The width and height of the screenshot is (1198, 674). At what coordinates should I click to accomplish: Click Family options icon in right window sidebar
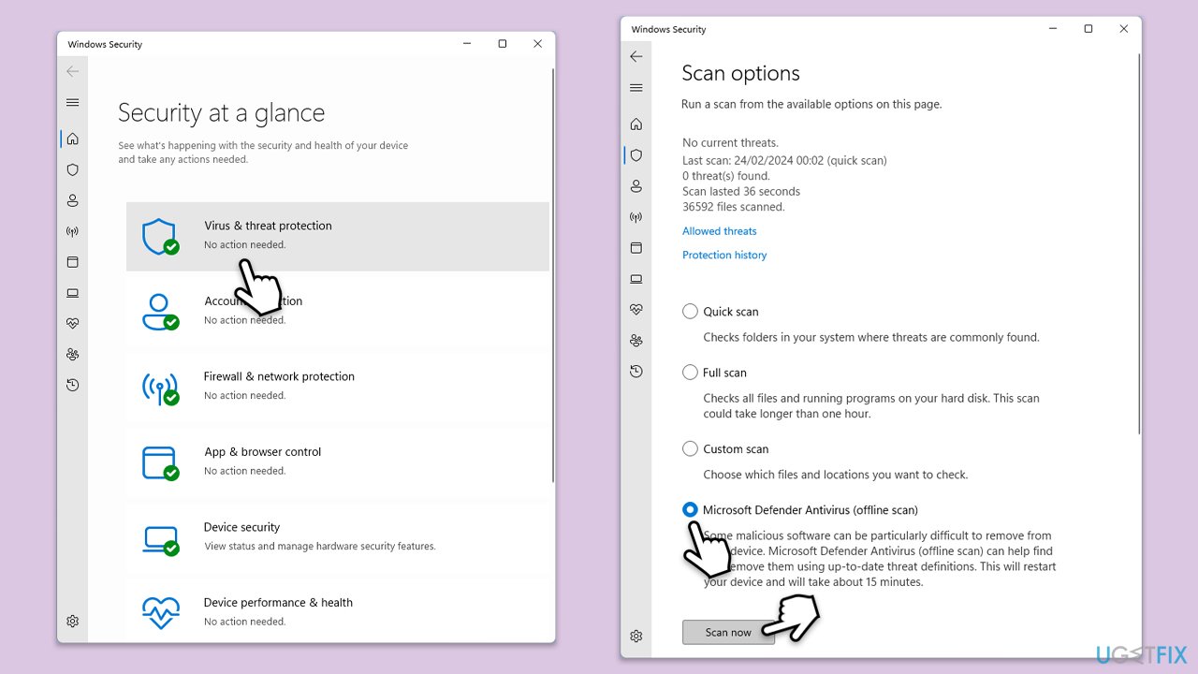click(636, 341)
